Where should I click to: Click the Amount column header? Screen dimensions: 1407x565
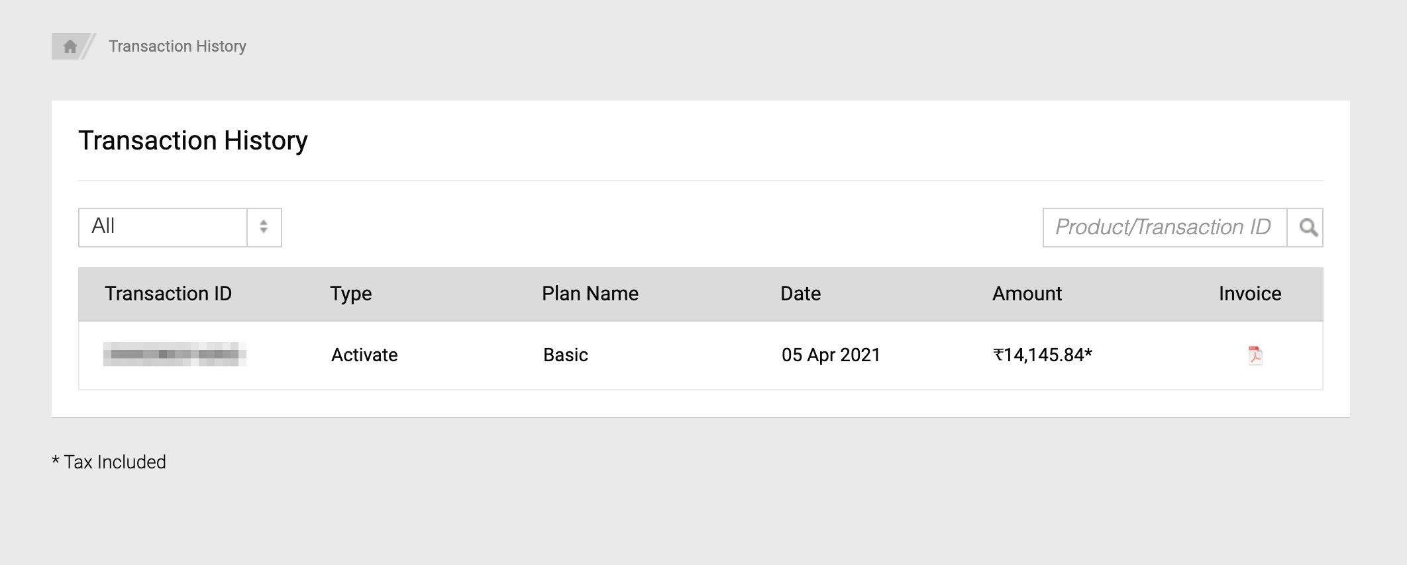point(1027,294)
